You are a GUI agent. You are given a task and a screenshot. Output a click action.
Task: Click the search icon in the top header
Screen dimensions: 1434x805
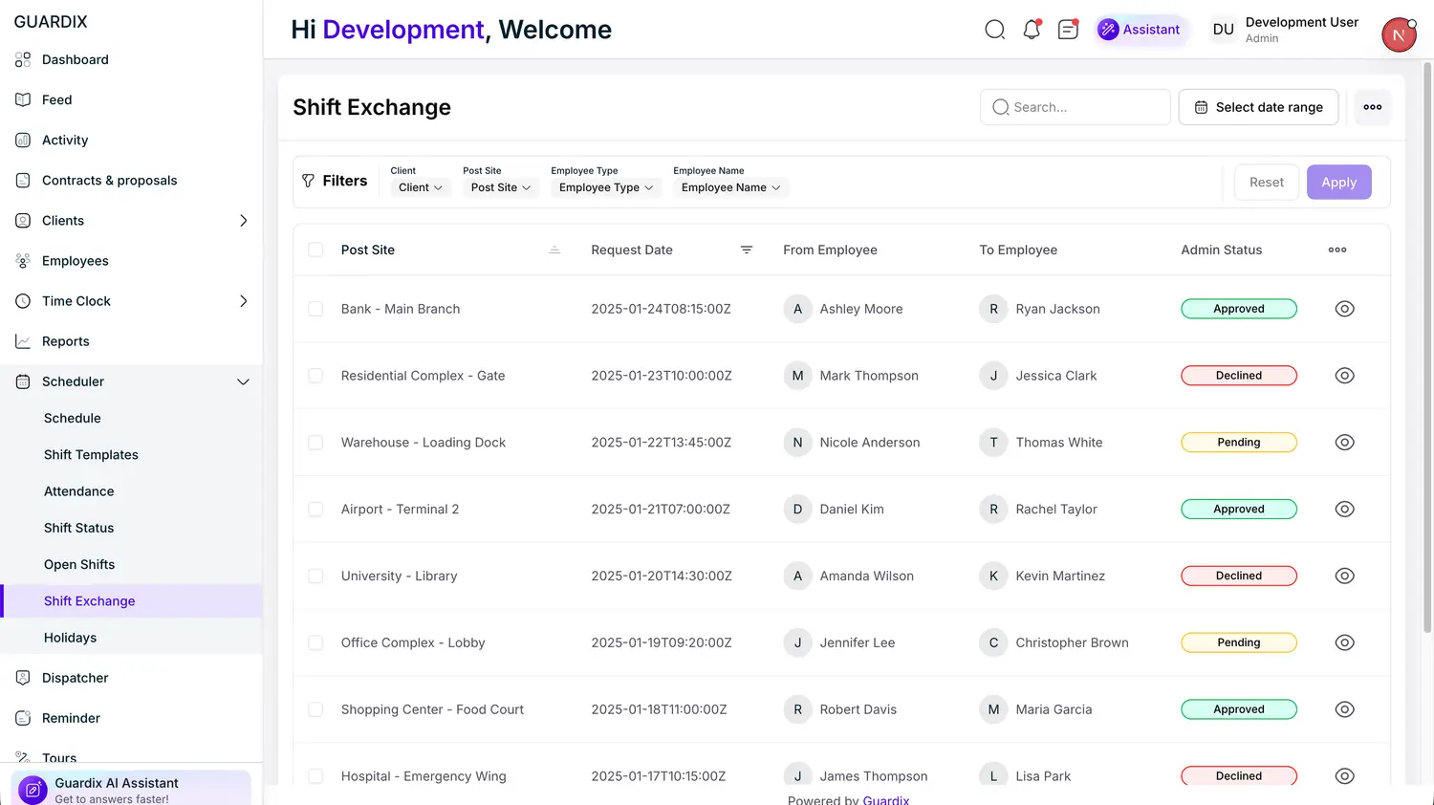coord(994,30)
